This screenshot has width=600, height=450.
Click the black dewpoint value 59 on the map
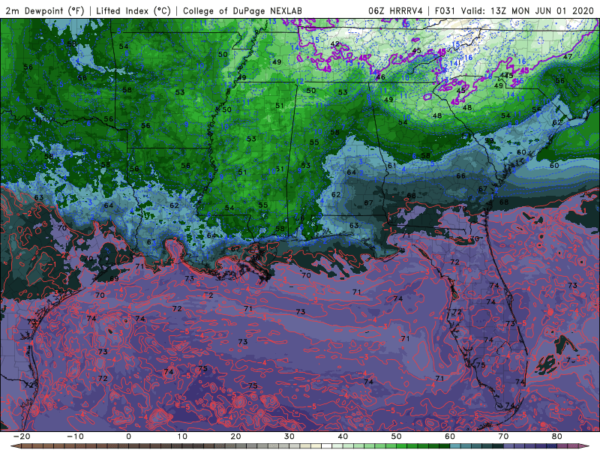coord(489,140)
